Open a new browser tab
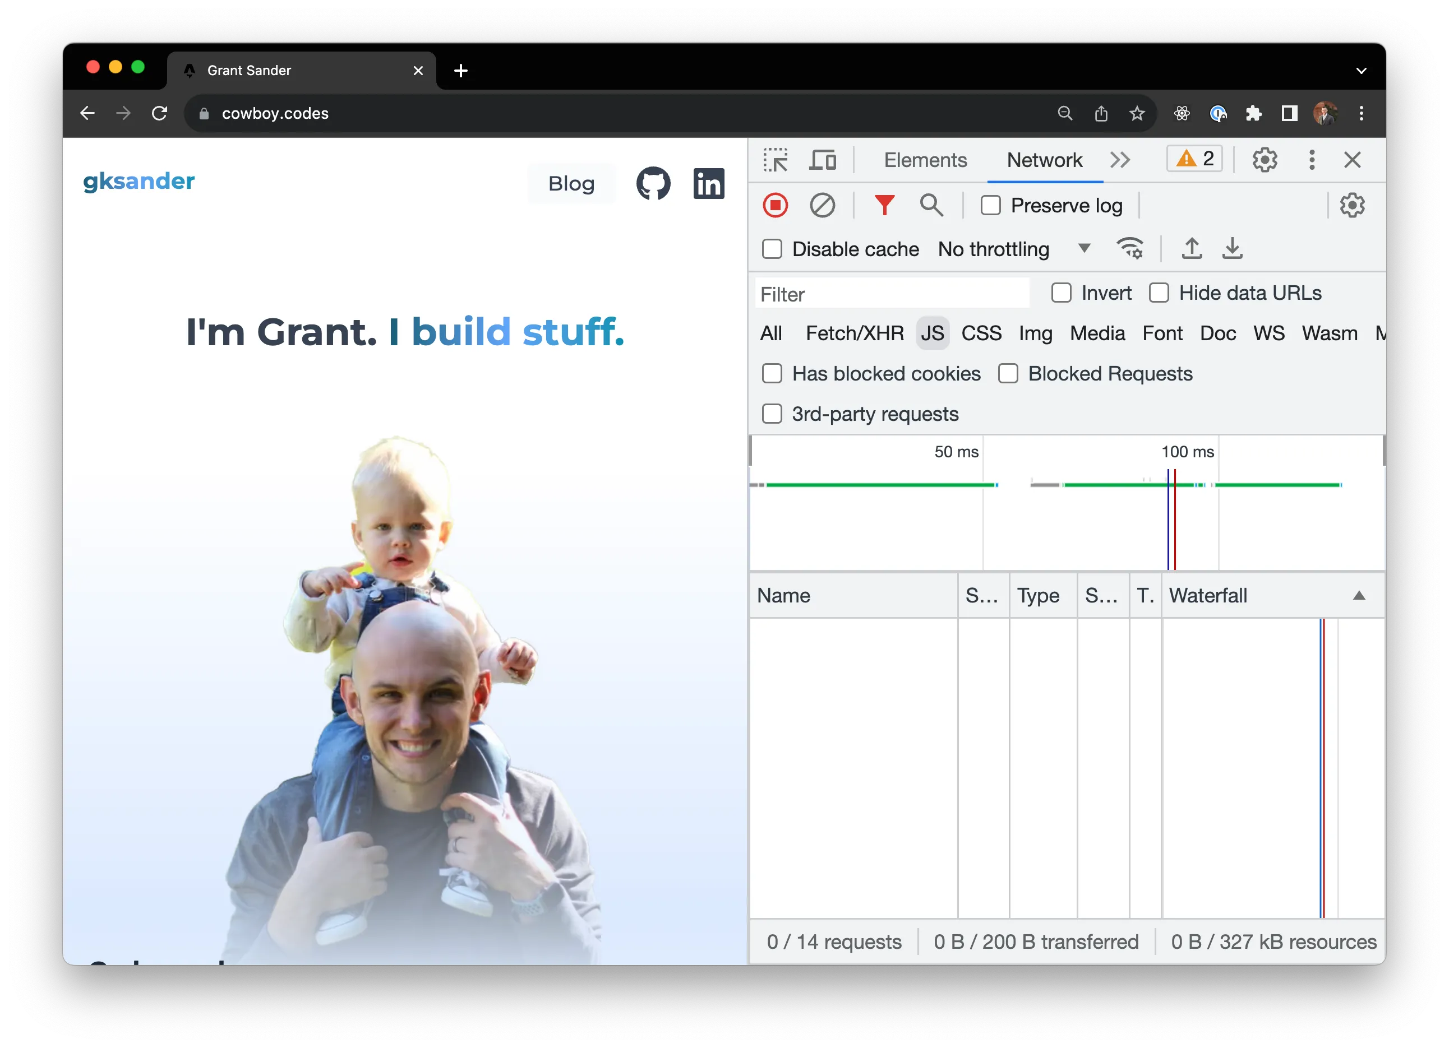 coord(460,70)
